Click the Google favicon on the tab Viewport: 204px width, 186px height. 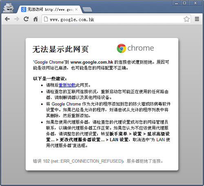(x=24, y=9)
